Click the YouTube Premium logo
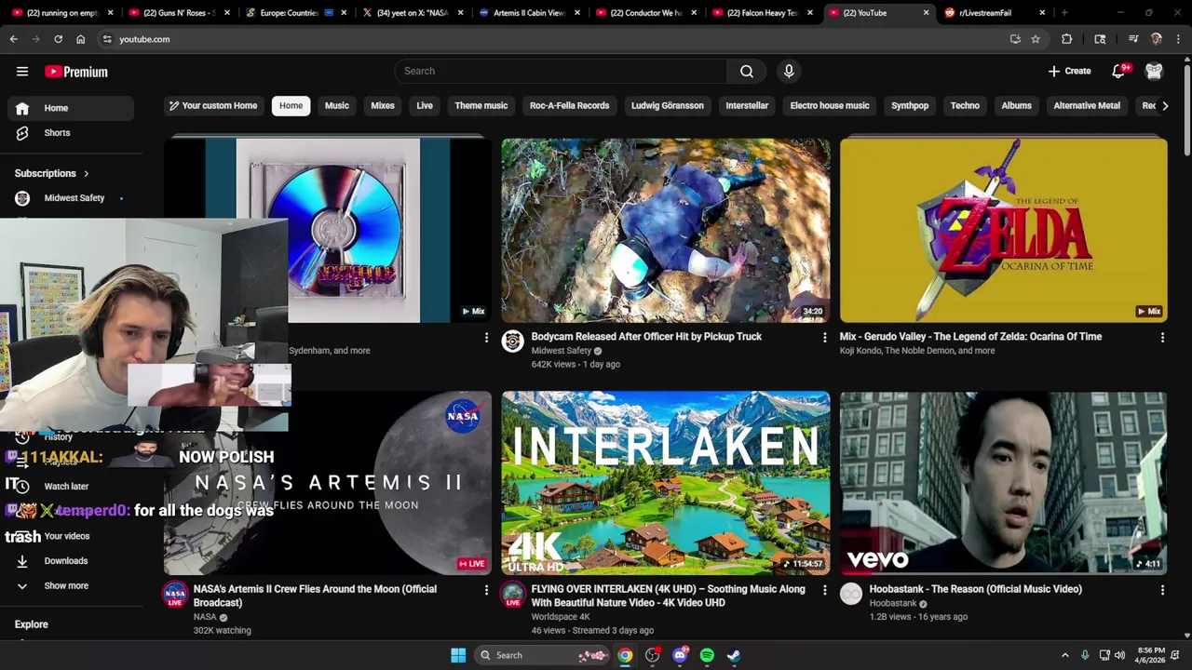The width and height of the screenshot is (1192, 670). coord(76,72)
